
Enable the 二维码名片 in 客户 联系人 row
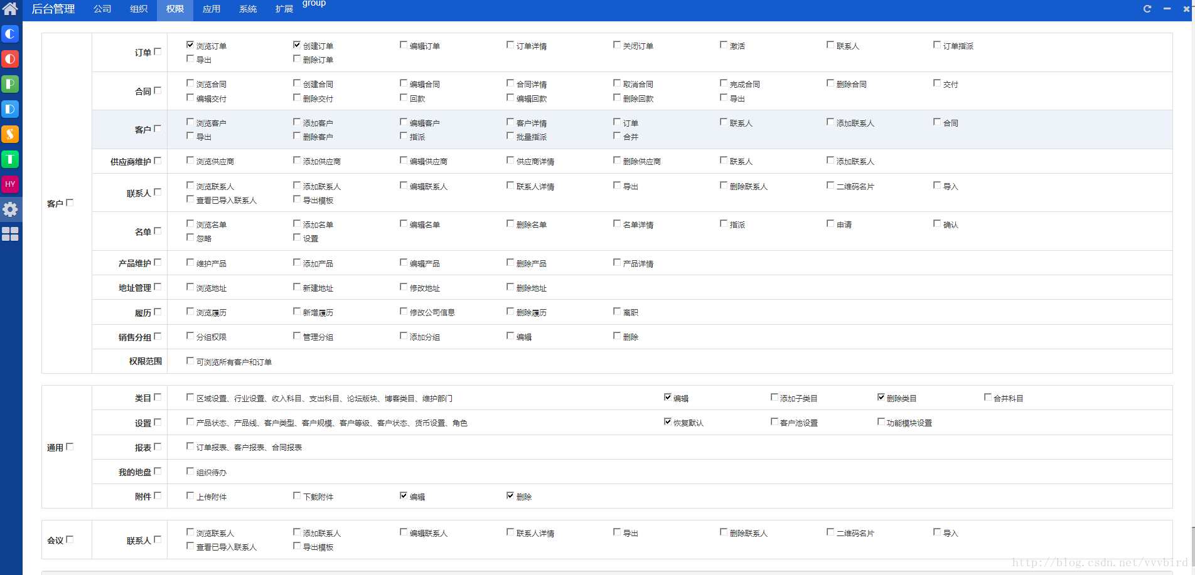click(830, 186)
